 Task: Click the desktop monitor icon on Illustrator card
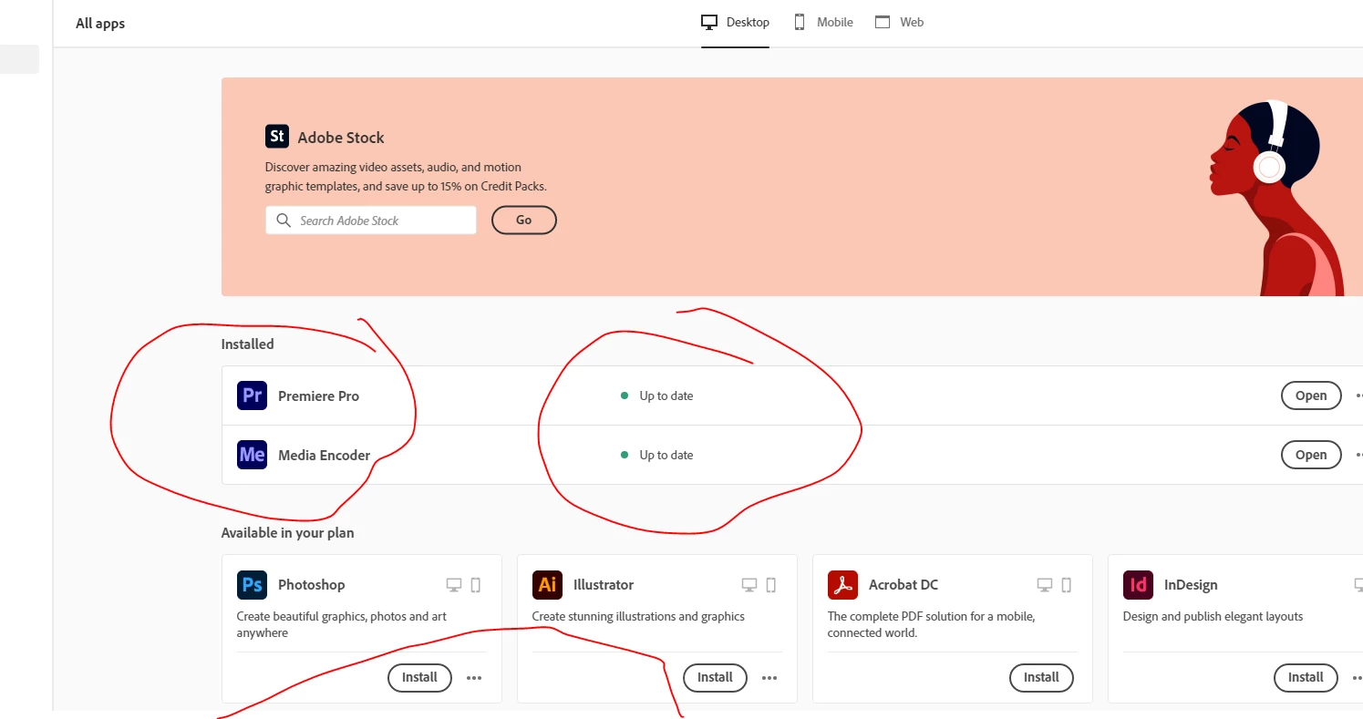(749, 585)
